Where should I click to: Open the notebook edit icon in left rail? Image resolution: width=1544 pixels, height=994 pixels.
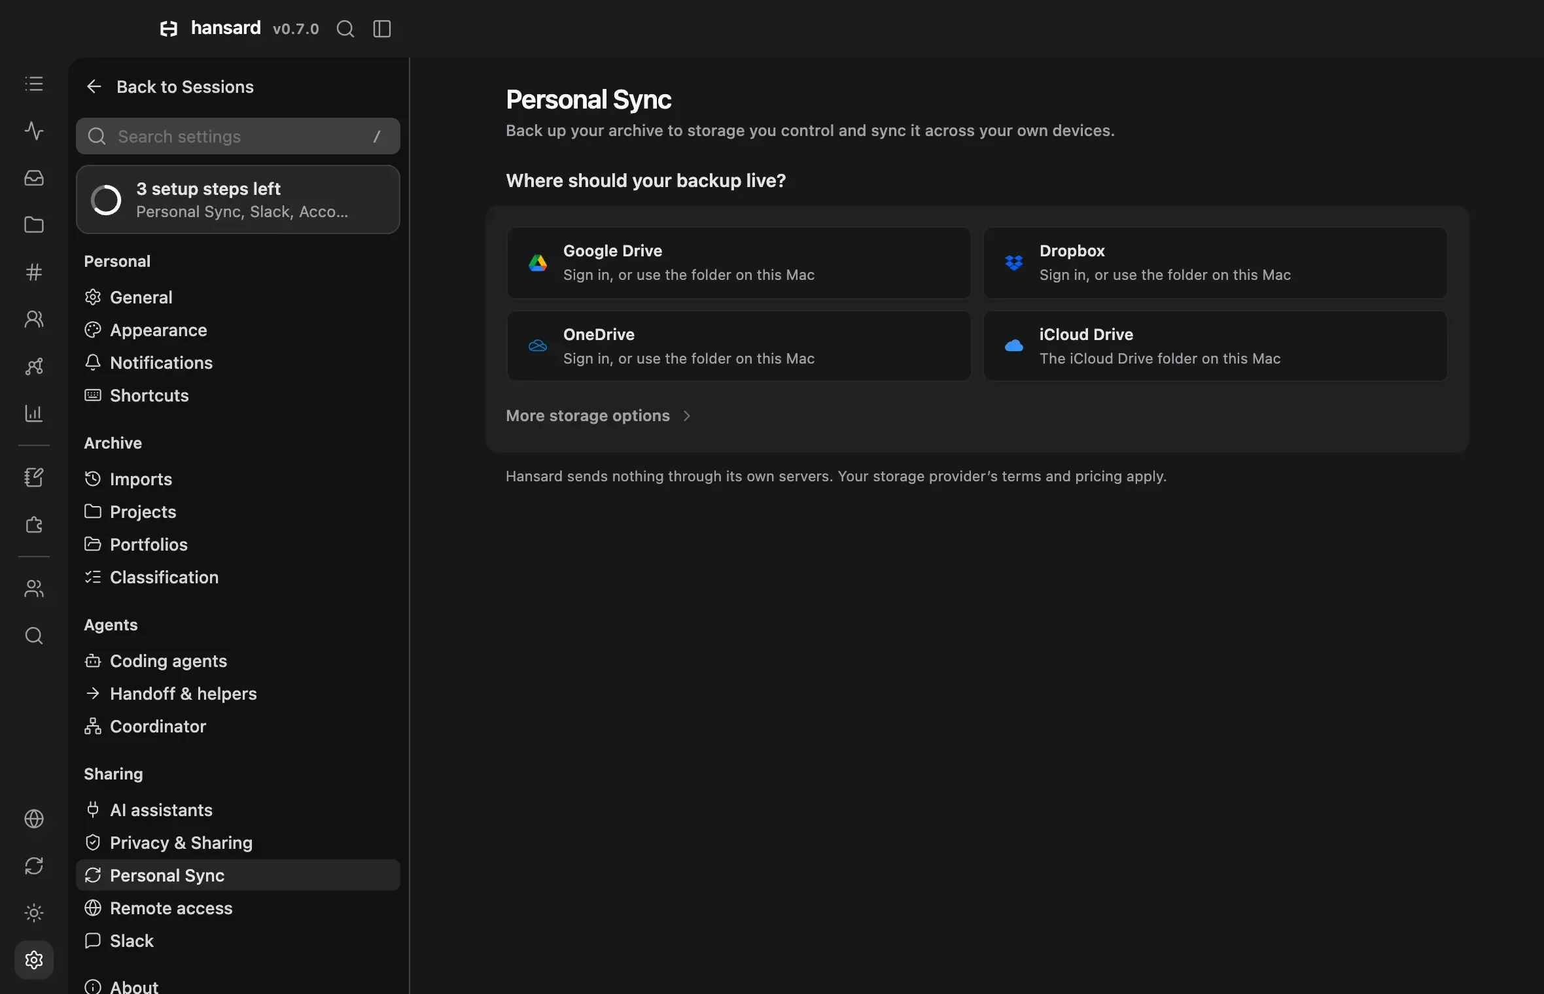[x=34, y=477]
